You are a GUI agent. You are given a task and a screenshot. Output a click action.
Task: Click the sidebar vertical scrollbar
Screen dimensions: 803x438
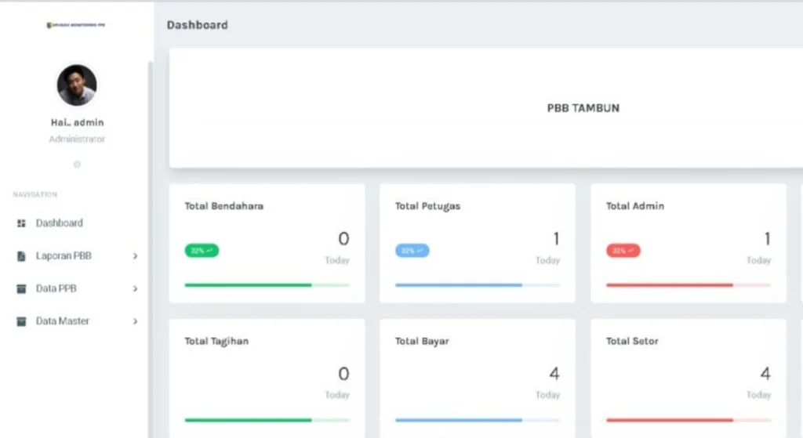pyautogui.click(x=150, y=235)
